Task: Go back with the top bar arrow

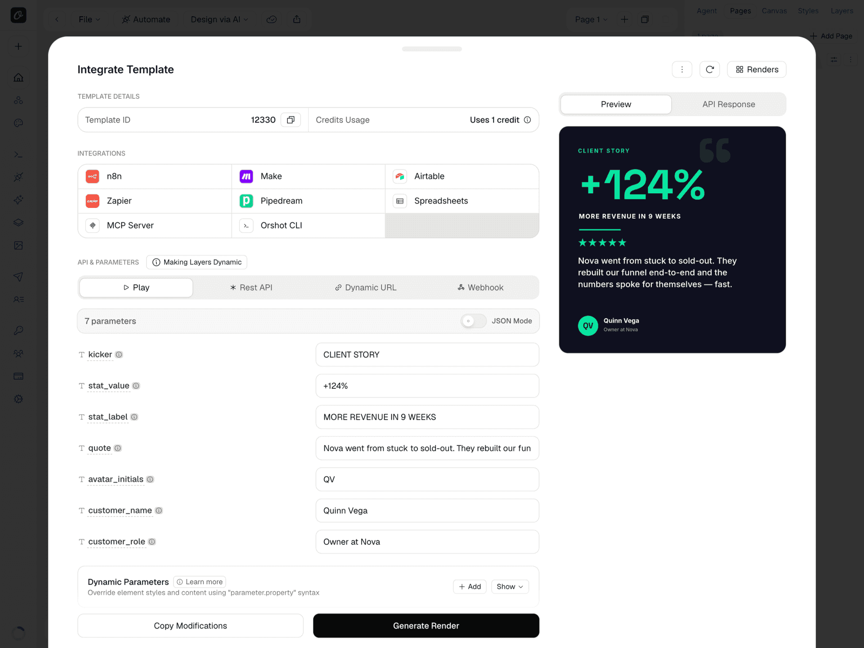Action: pyautogui.click(x=57, y=19)
